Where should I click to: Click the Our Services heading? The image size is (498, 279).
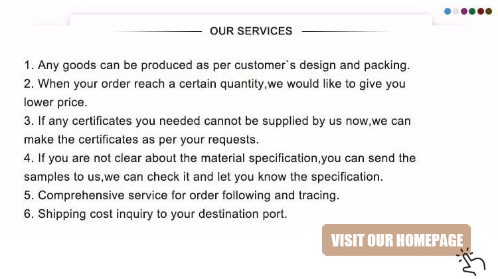250,31
